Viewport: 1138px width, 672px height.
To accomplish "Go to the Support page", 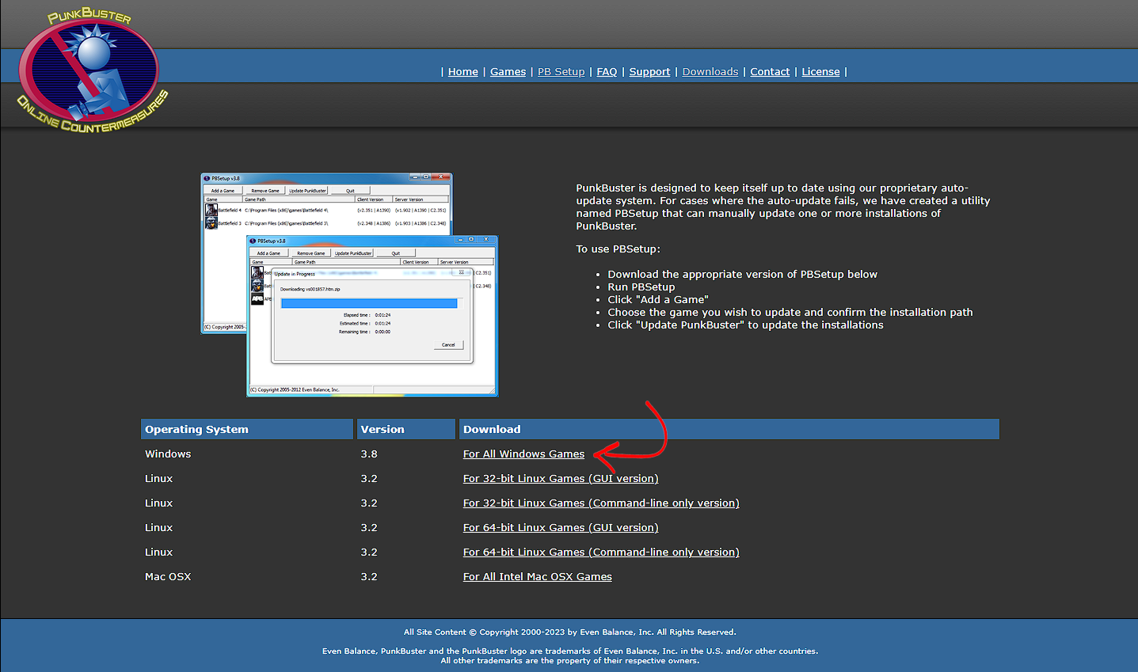I will point(649,72).
